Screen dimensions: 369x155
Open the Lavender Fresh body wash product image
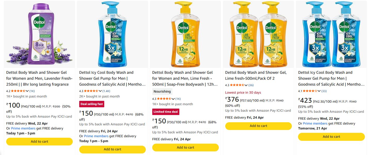(39, 34)
